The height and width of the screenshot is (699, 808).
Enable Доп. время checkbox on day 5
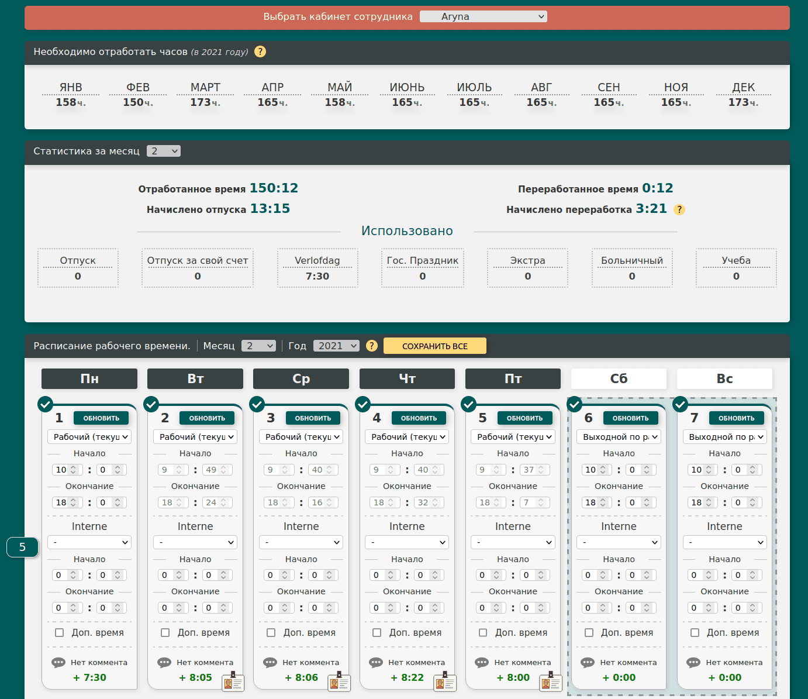483,632
